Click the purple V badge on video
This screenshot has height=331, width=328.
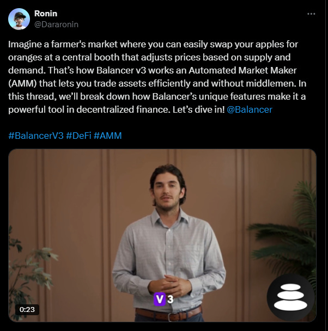pyautogui.click(x=160, y=299)
